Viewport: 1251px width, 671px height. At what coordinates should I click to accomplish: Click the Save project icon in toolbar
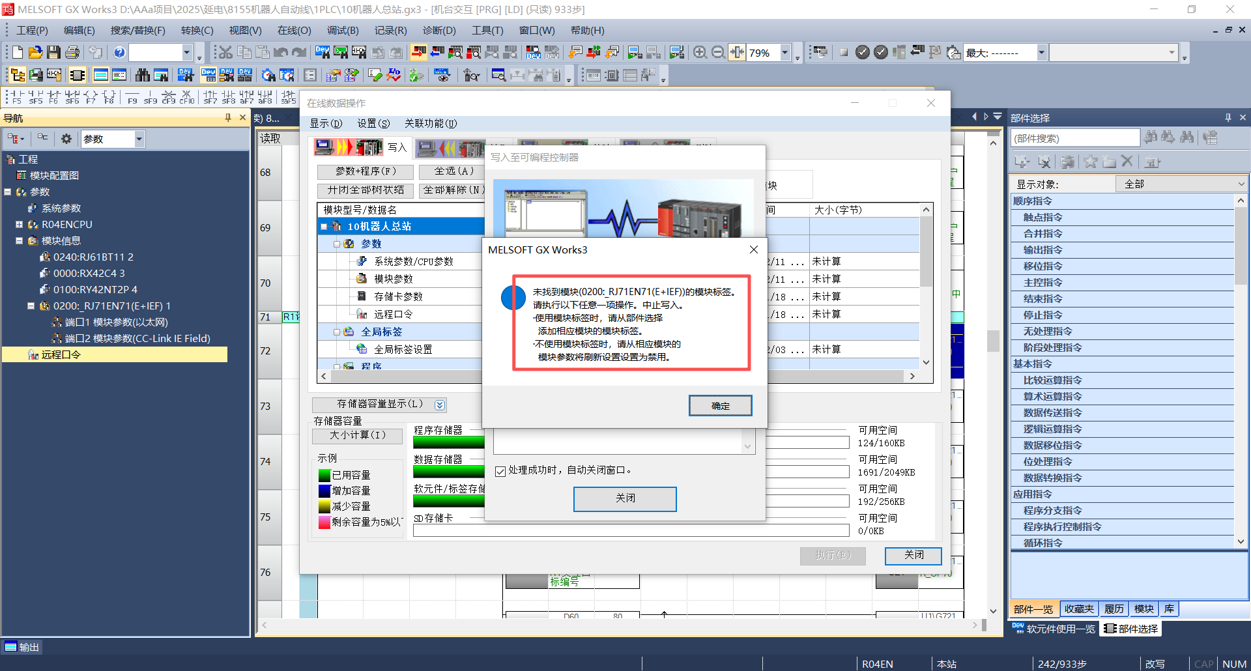[54, 53]
